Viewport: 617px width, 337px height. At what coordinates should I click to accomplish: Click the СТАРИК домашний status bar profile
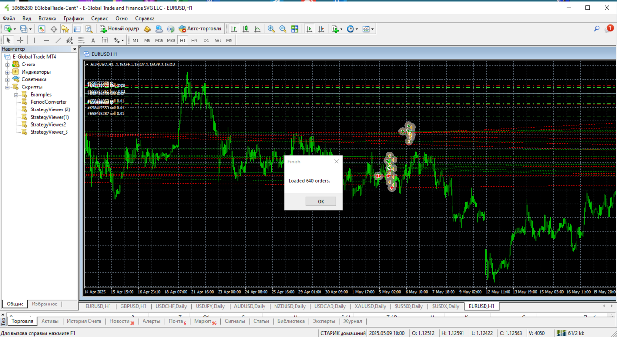[343, 333]
